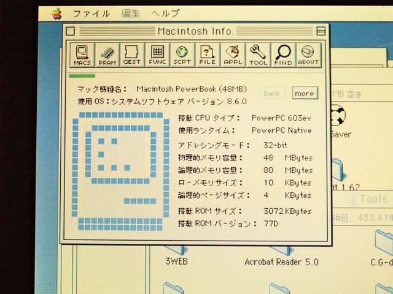393x294 pixels.
Task: Click the 物理的メモリ容量 48 MBytes row
Action: [x=246, y=158]
